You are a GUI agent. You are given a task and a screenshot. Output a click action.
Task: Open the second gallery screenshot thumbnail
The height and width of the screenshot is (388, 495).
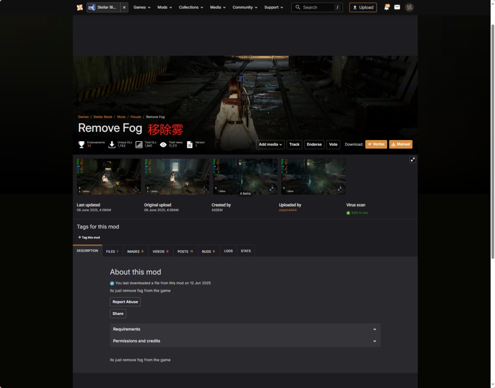click(x=177, y=176)
